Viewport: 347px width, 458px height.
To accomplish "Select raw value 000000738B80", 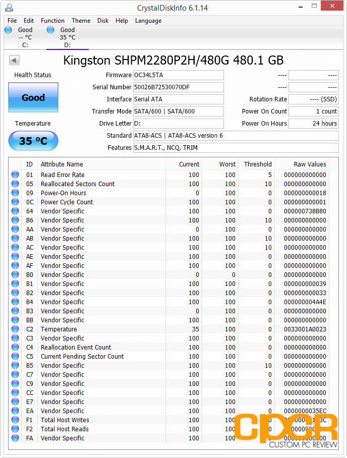I will [x=305, y=211].
